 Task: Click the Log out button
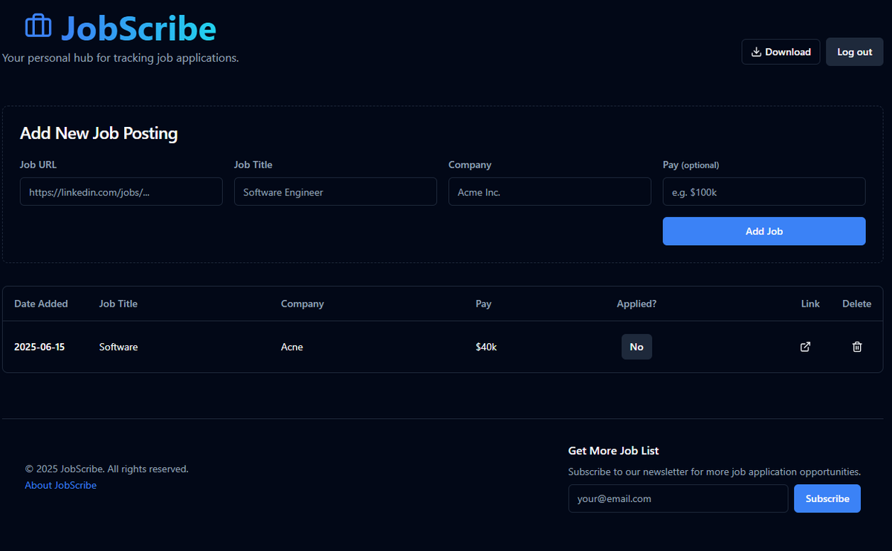(855, 52)
